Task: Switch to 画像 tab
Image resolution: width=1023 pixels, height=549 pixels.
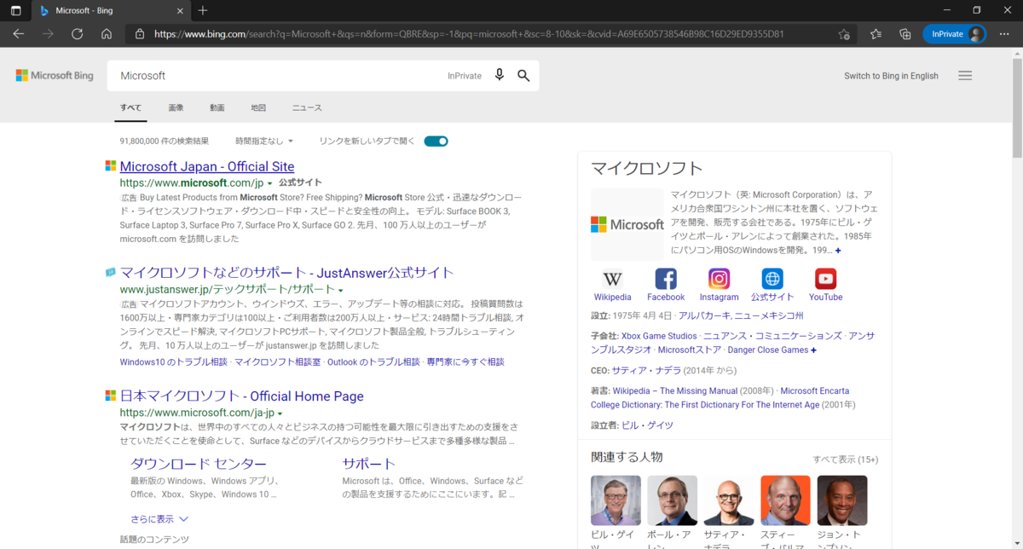Action: [176, 108]
